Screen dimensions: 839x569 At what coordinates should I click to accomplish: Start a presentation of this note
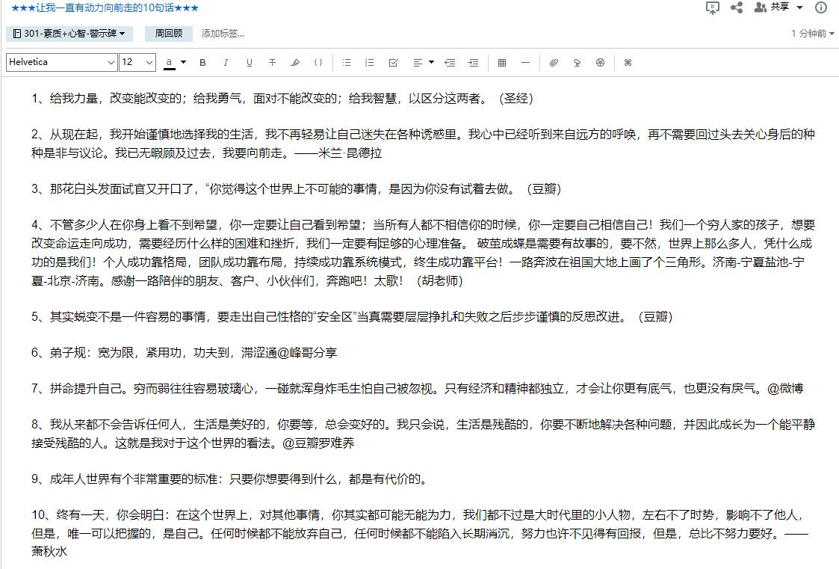(x=712, y=7)
